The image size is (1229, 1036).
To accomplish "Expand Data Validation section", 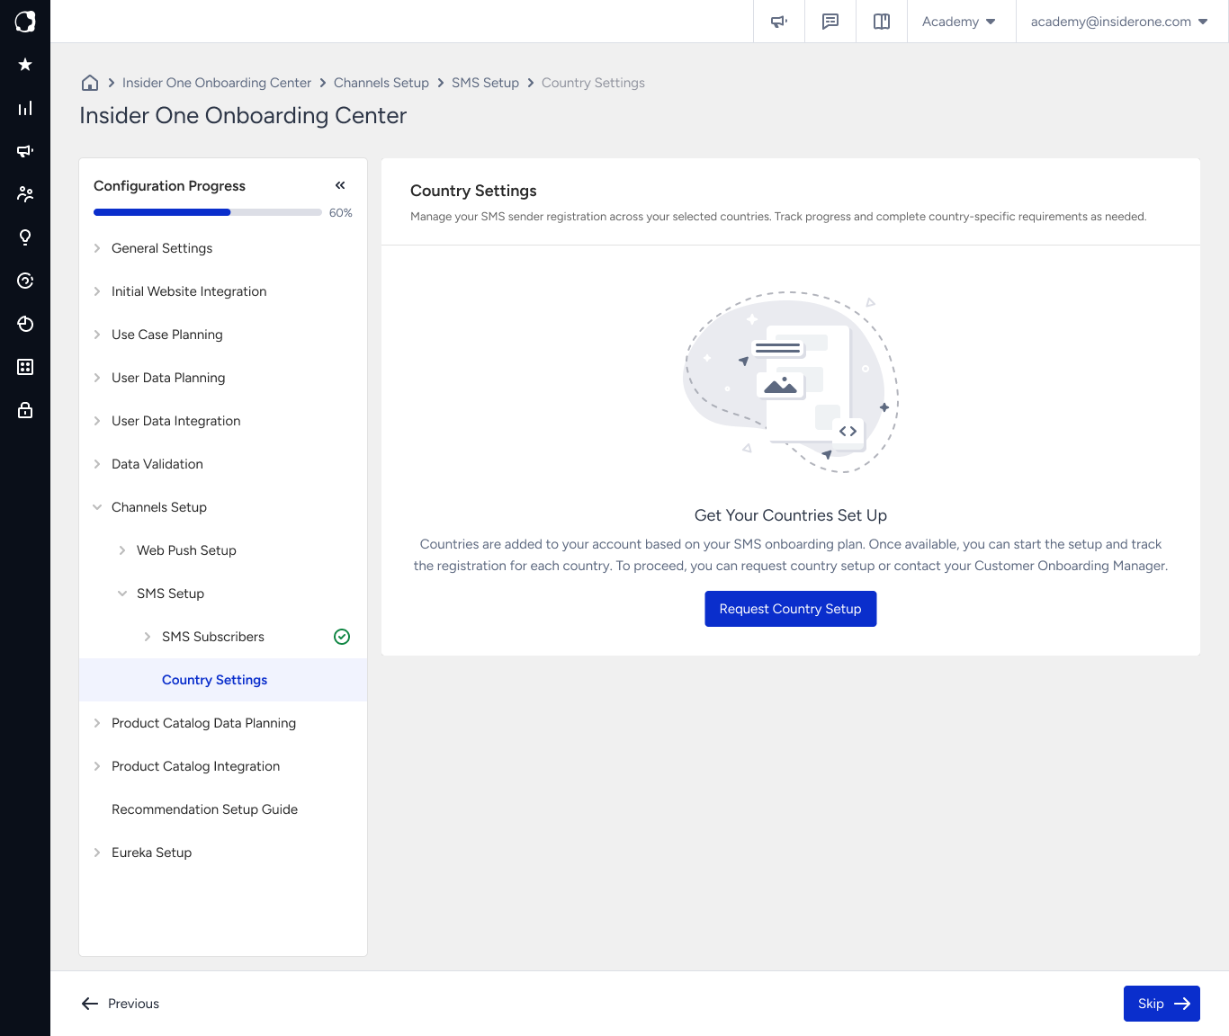I will pos(223,464).
